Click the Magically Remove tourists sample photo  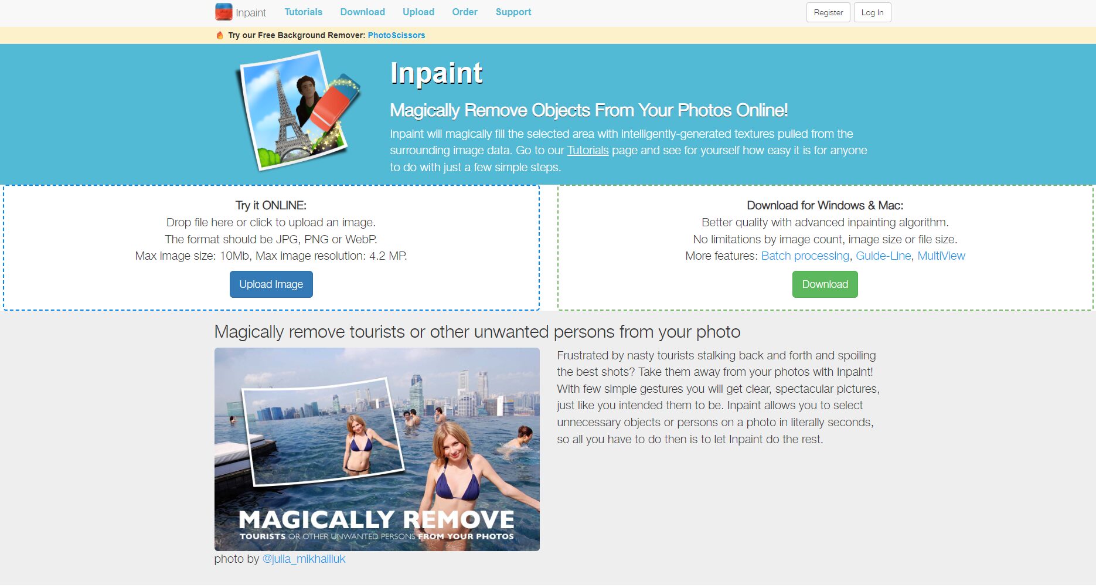tap(377, 449)
